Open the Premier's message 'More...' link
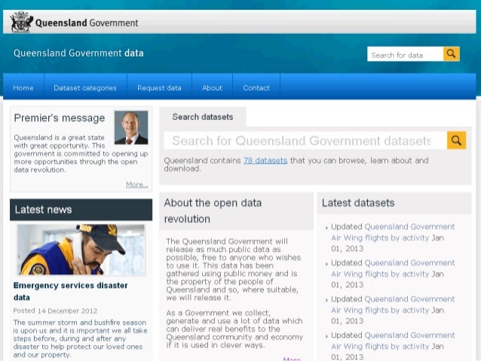Viewport: 481px width, 361px height. (137, 185)
